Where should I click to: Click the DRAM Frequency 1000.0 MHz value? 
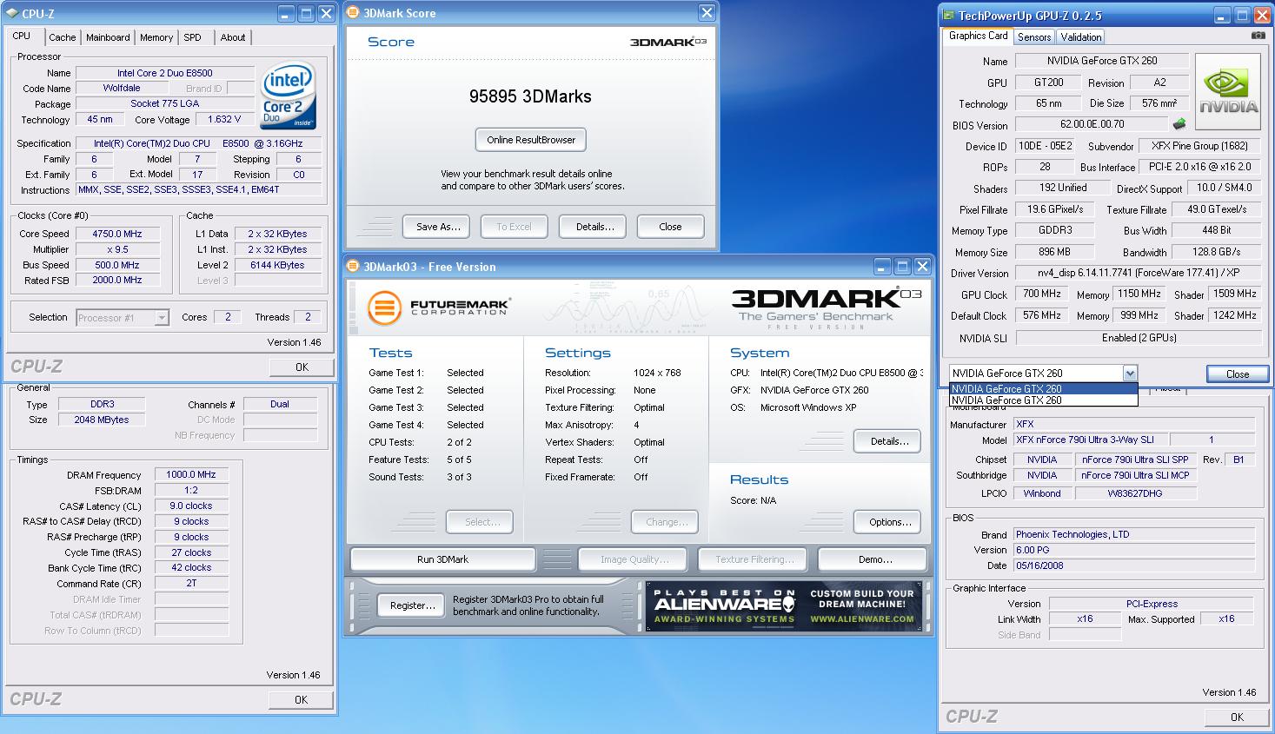[x=191, y=474]
